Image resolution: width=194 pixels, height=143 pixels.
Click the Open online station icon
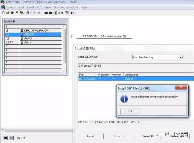coord(13,13)
